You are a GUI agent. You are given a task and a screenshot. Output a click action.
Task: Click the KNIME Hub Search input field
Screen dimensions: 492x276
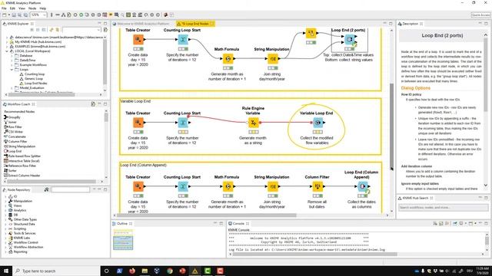pyautogui.click(x=444, y=208)
